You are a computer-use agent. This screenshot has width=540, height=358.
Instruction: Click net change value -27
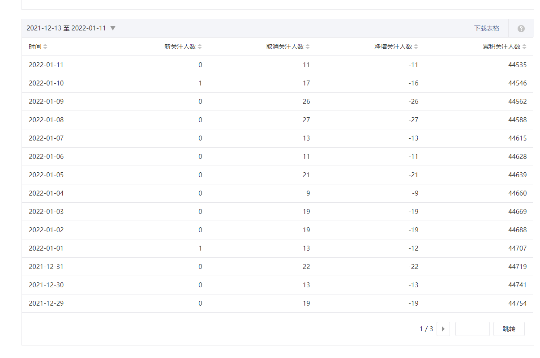click(x=413, y=120)
